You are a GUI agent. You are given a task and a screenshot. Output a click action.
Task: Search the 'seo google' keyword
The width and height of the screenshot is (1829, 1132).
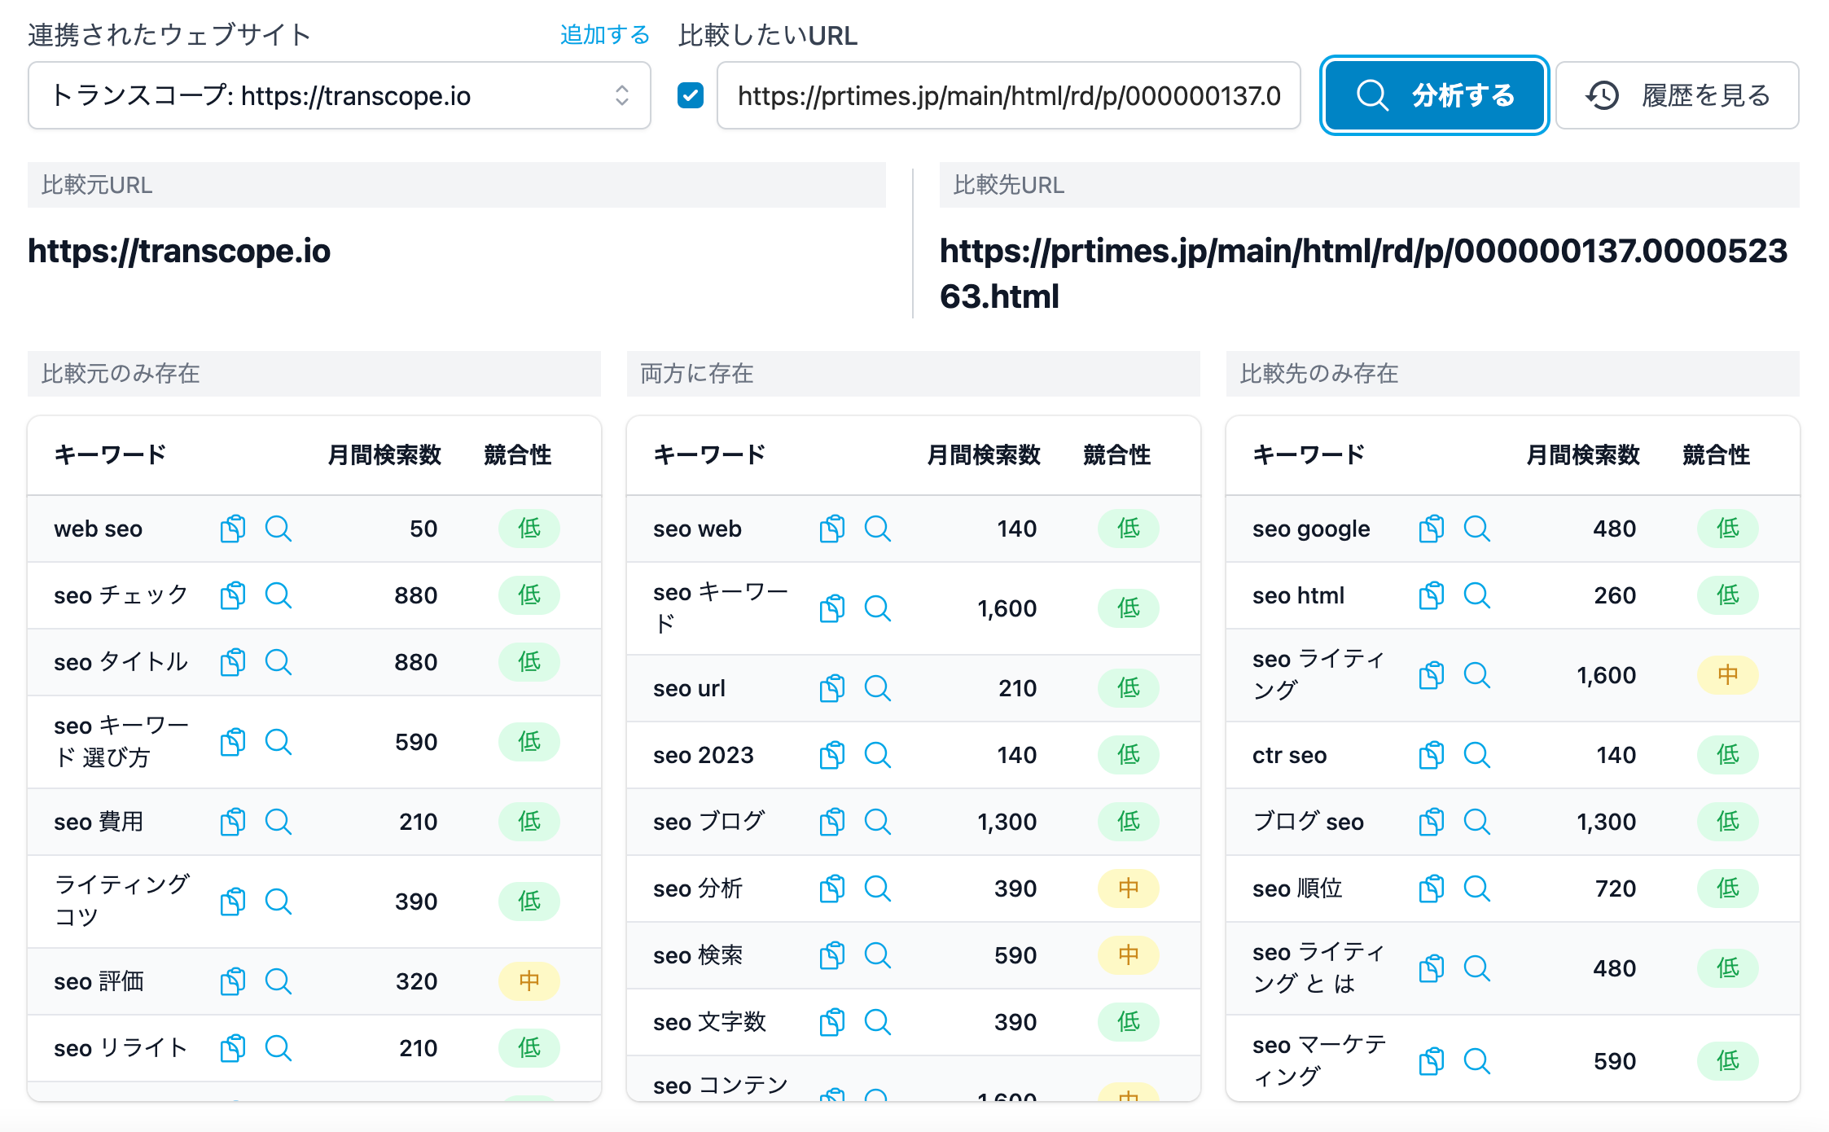click(1477, 529)
